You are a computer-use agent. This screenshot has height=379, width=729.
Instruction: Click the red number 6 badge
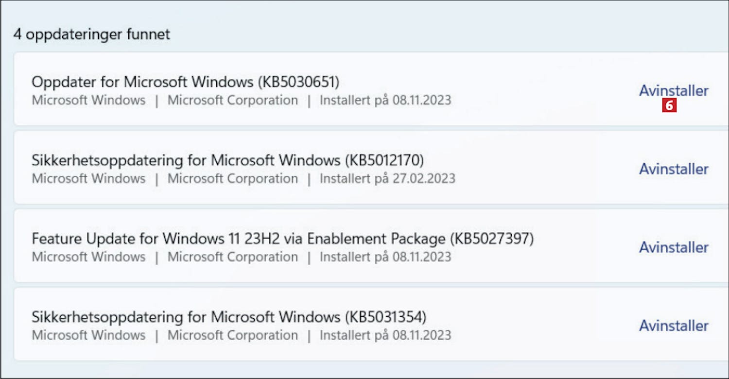point(669,105)
